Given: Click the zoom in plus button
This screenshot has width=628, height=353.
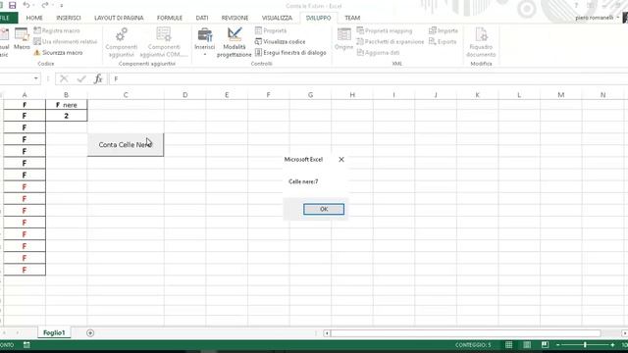Looking at the screenshot, I should tap(612, 344).
